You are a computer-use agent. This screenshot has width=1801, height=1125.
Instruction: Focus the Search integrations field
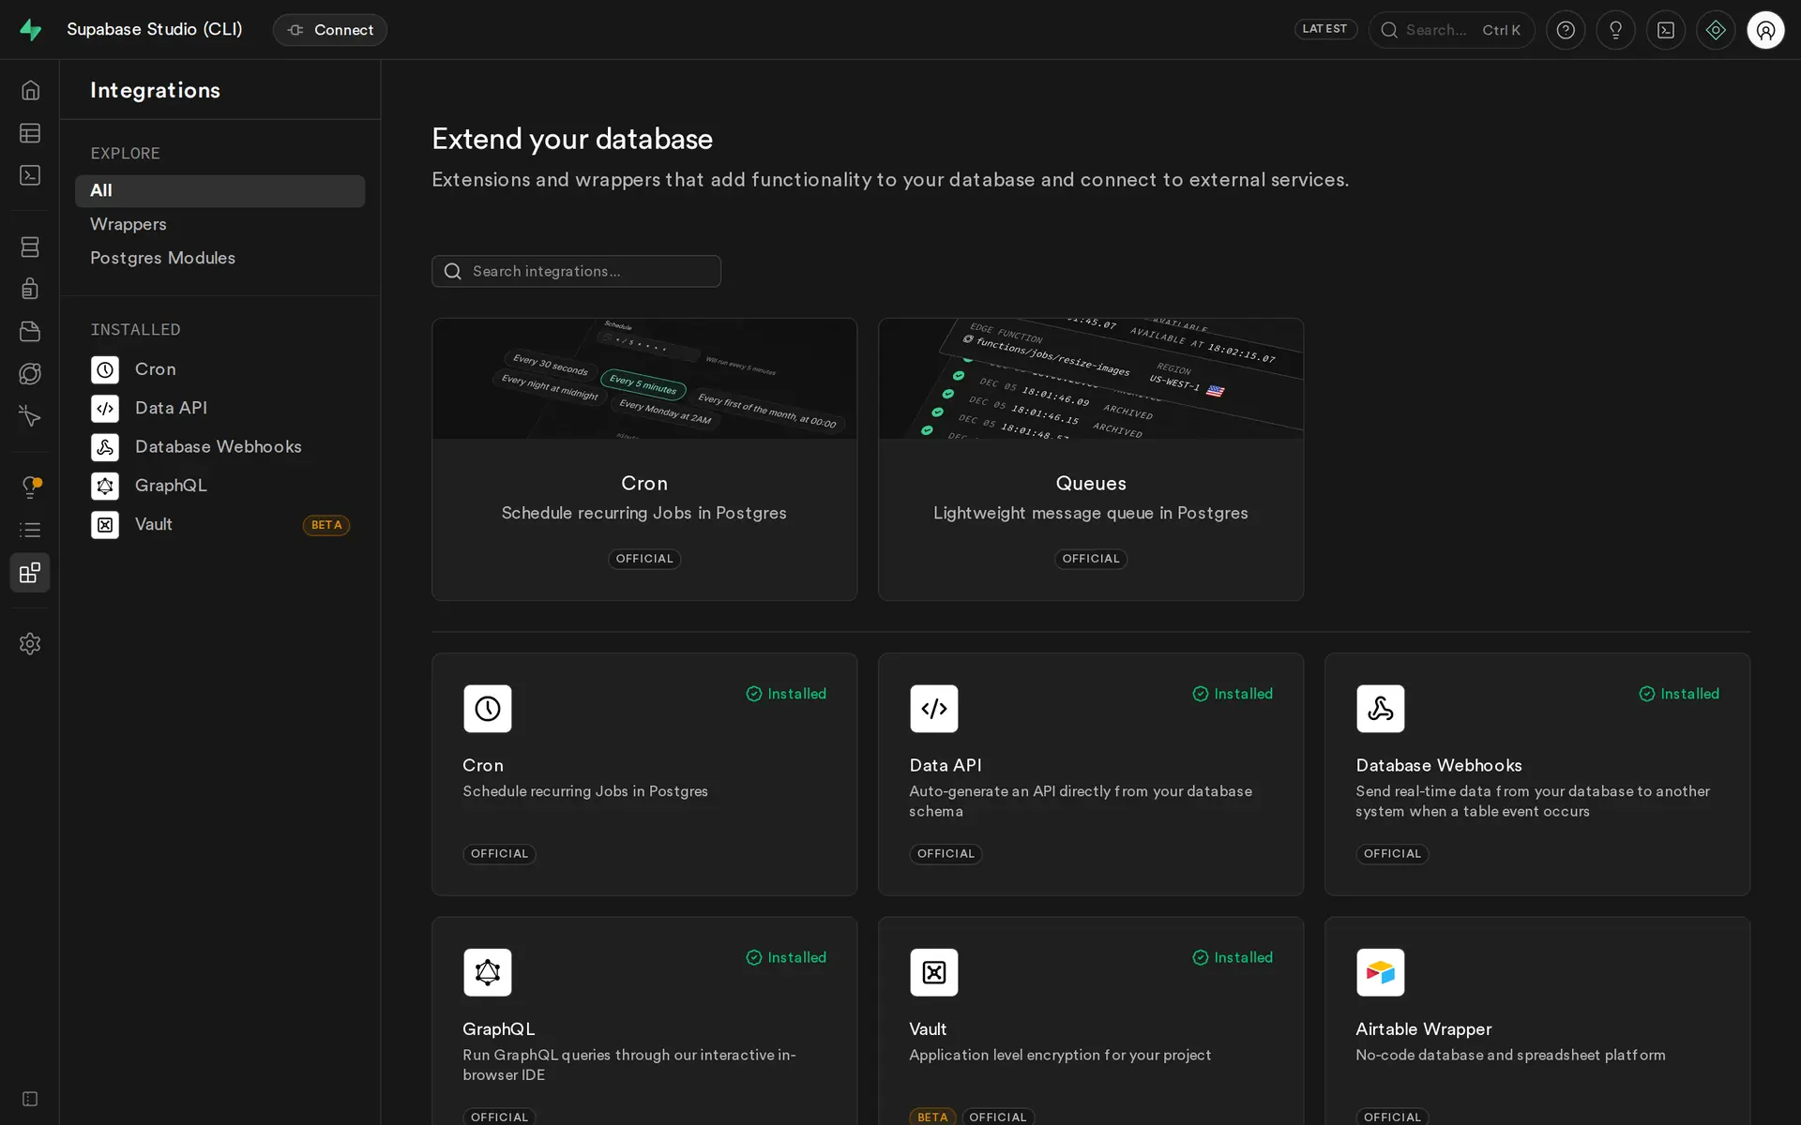(x=576, y=271)
